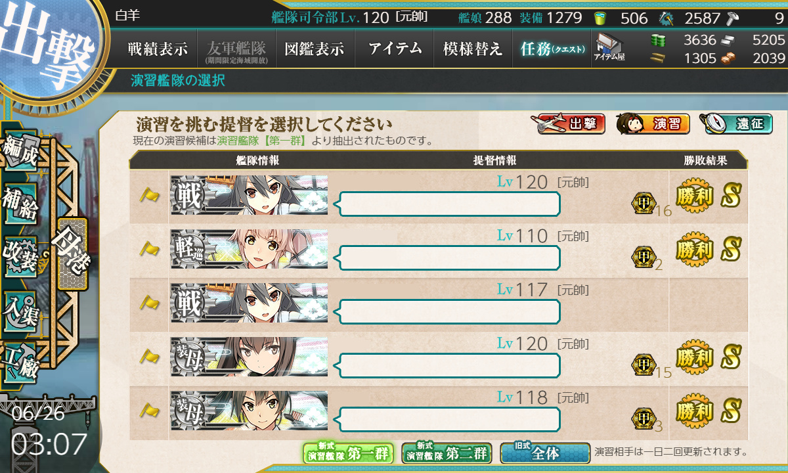The height and width of the screenshot is (473, 788).
Task: Open アイテム items menu
Action: pyautogui.click(x=395, y=49)
